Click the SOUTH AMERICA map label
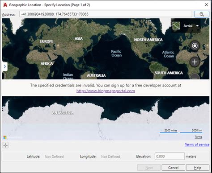The image size is (212, 173). (169, 73)
